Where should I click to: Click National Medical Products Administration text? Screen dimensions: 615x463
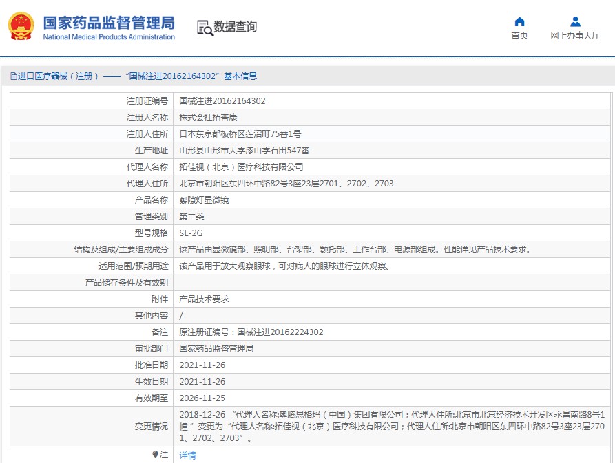coord(109,37)
